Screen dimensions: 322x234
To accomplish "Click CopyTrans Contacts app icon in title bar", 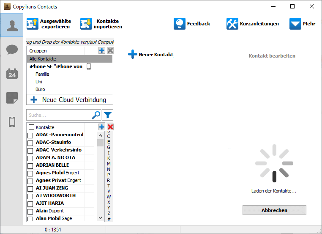I will click(7, 6).
